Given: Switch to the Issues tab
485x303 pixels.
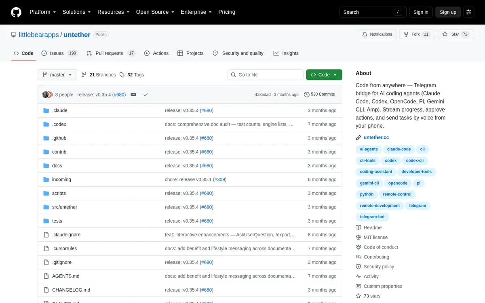Looking at the screenshot, I should 59,53.
